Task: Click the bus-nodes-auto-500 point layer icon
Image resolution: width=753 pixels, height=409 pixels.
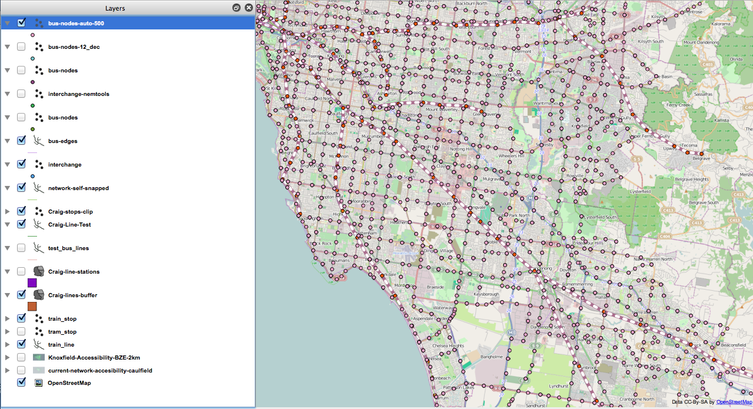Action: 39,24
